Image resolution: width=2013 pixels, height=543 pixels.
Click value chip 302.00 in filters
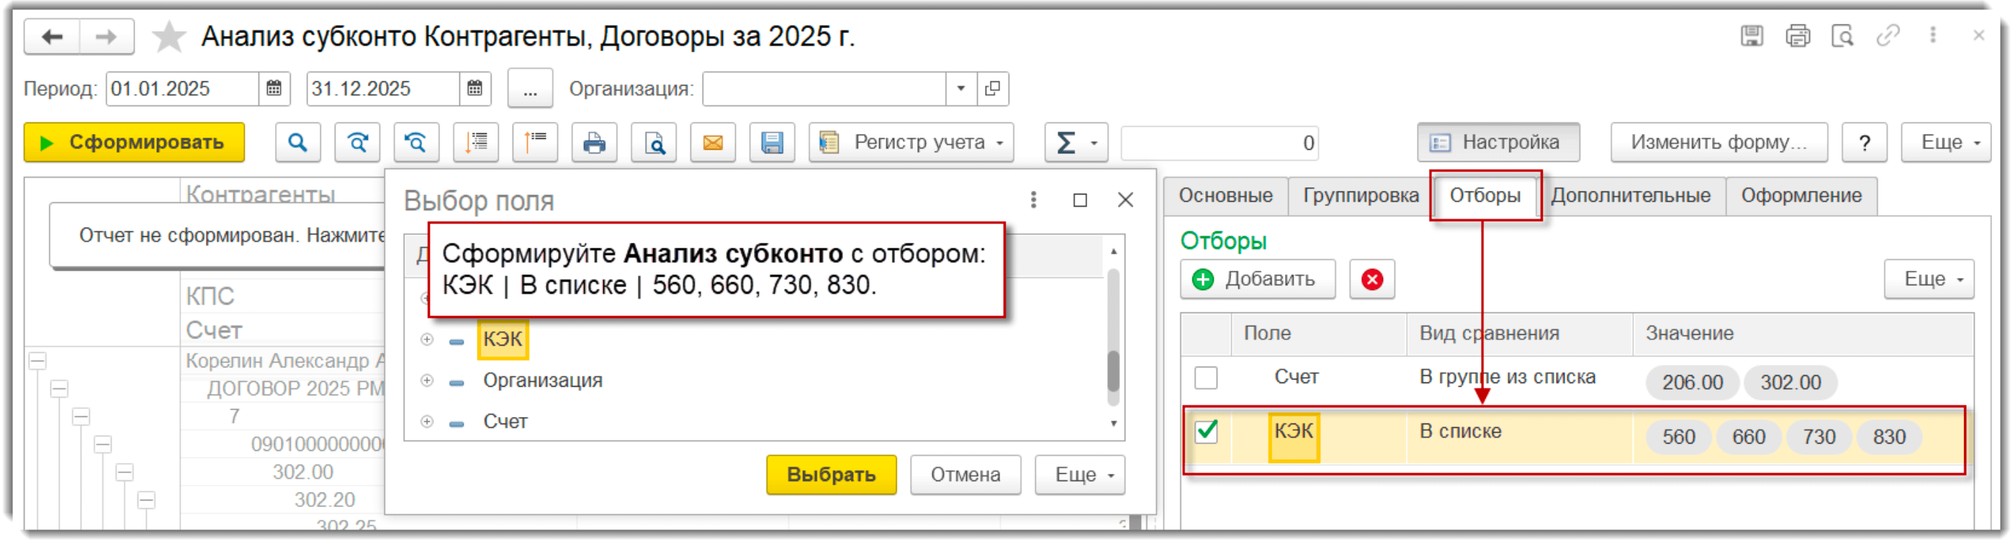[x=1790, y=383]
